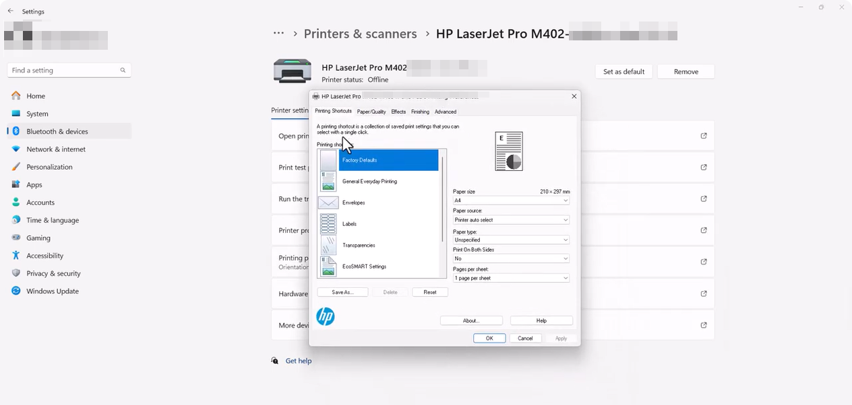Click the Get help link
This screenshot has width=852, height=405.
click(x=299, y=361)
